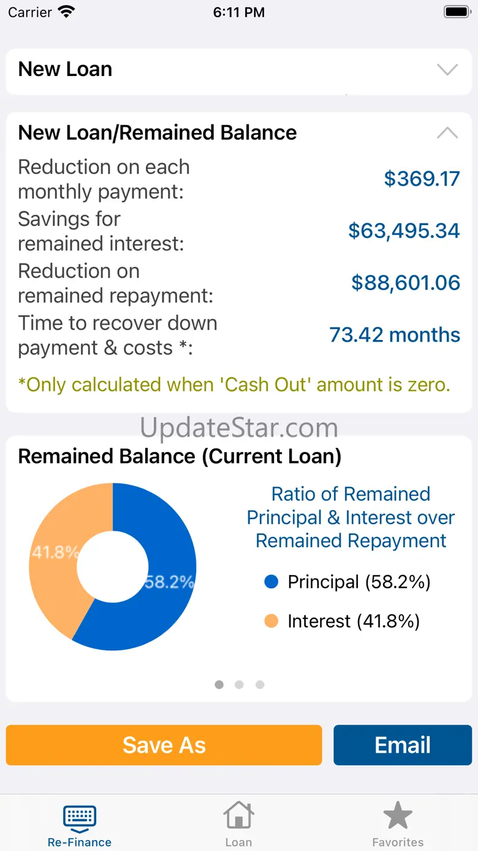Collapse New Loan/Remained Balance section

point(447,133)
